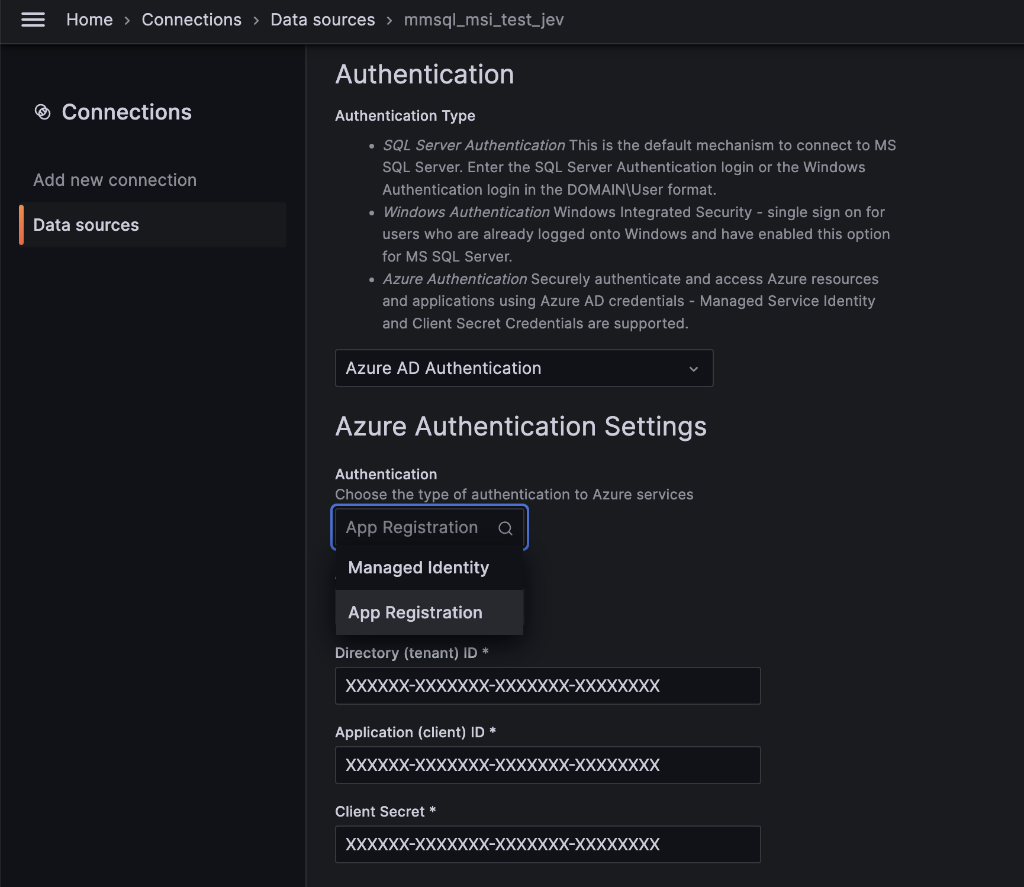Click inside the App Registration search box
1024x887 pixels.
(x=414, y=527)
